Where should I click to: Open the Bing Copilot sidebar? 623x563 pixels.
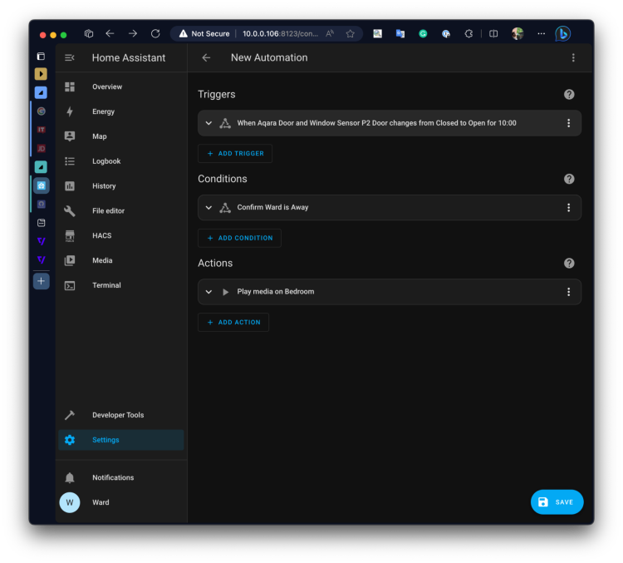point(563,34)
